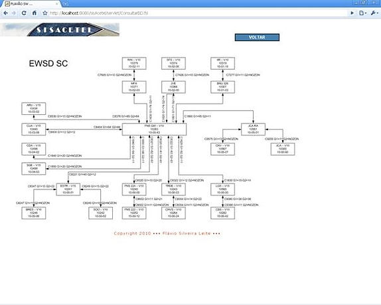Click the EWSD SC diagram title
The height and width of the screenshot is (305, 381).
(48, 64)
